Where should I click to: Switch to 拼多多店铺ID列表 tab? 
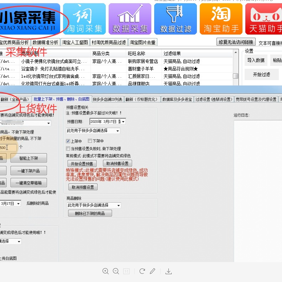click(x=108, y=99)
